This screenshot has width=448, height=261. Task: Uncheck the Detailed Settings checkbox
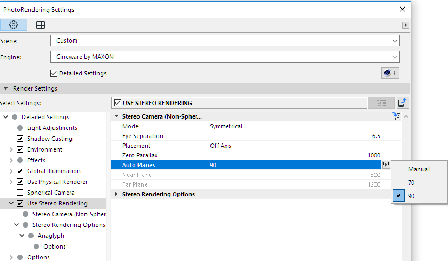tap(54, 73)
